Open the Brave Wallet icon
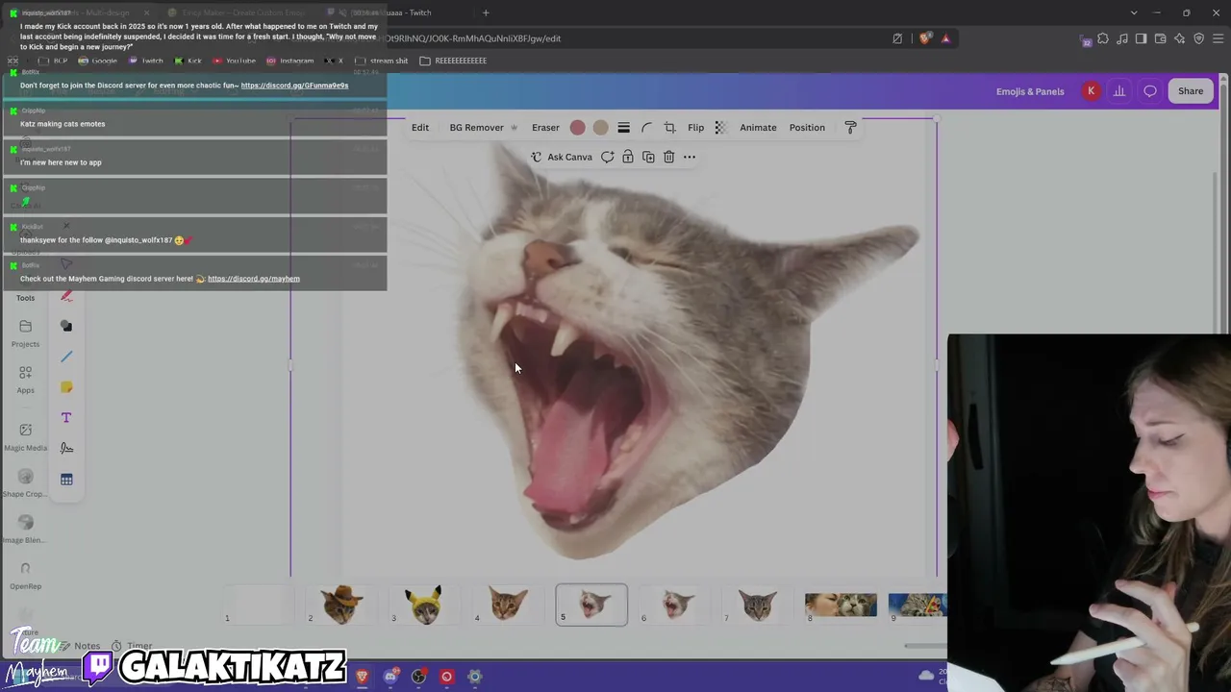Screen dimensions: 1231x692 tap(1160, 38)
